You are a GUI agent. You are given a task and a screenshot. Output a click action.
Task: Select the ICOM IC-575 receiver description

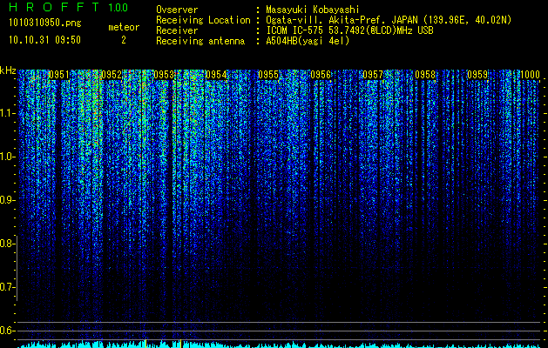coord(350,30)
